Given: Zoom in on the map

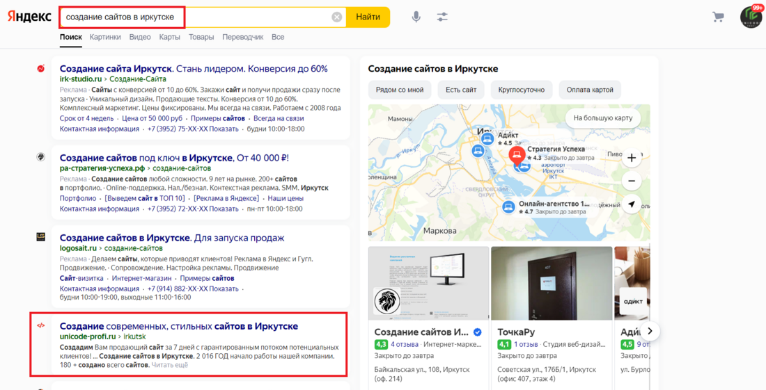Looking at the screenshot, I should coord(631,158).
